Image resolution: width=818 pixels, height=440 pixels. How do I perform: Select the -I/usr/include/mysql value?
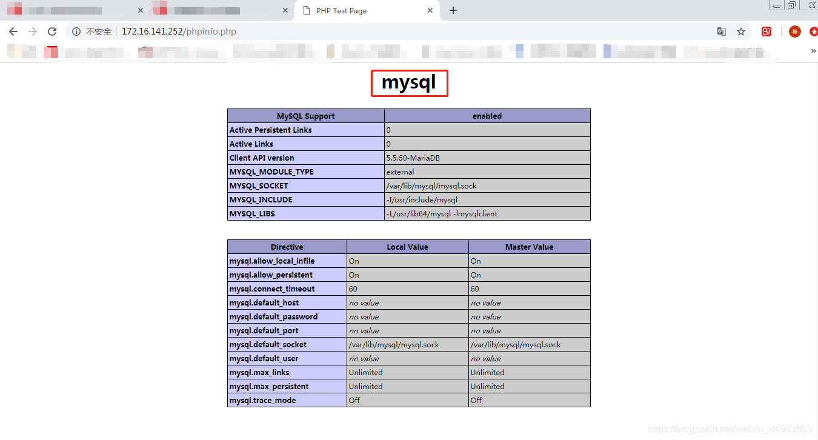pos(422,199)
